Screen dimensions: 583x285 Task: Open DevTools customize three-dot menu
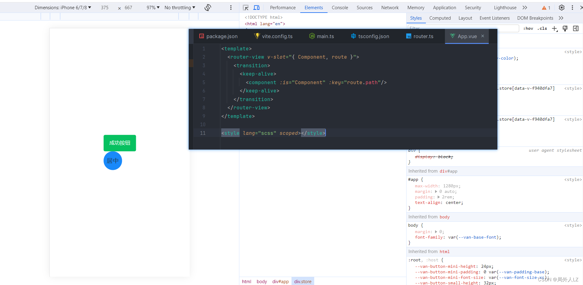(x=572, y=8)
